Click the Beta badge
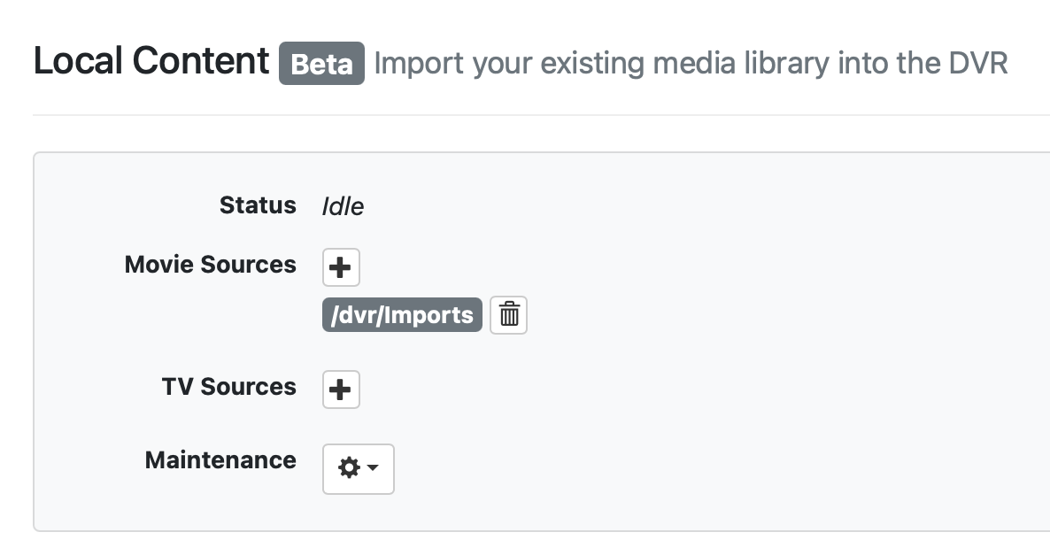 (321, 64)
